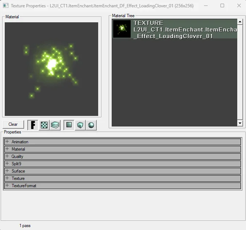Select the flat plane preview shape icon
Image resolution: width=246 pixels, height=230 pixels.
69,125
